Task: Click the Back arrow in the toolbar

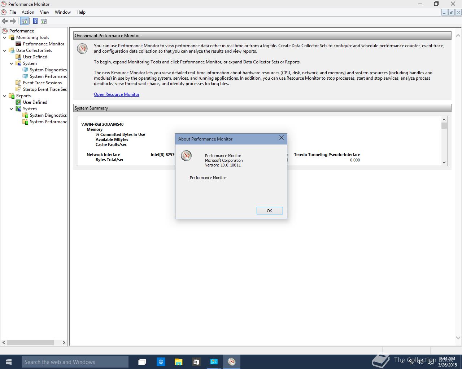Action: pos(5,21)
